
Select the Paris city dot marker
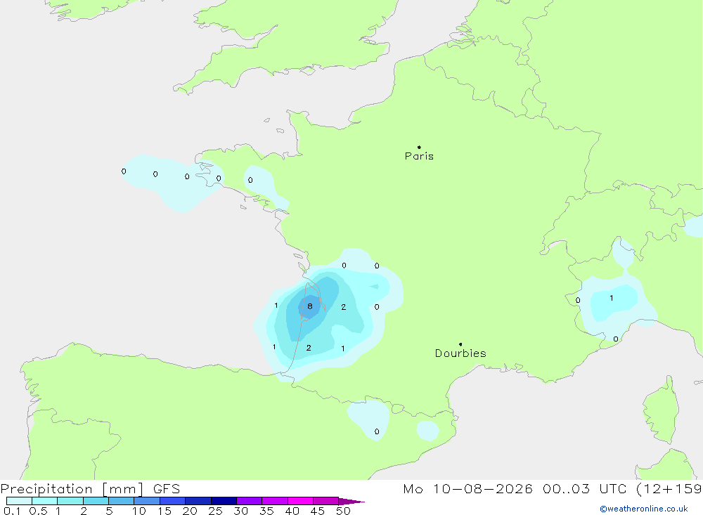coord(419,147)
